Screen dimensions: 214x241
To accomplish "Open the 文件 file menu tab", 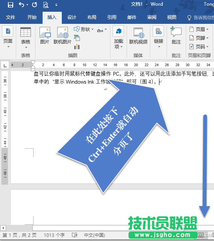I will [x=11, y=17].
